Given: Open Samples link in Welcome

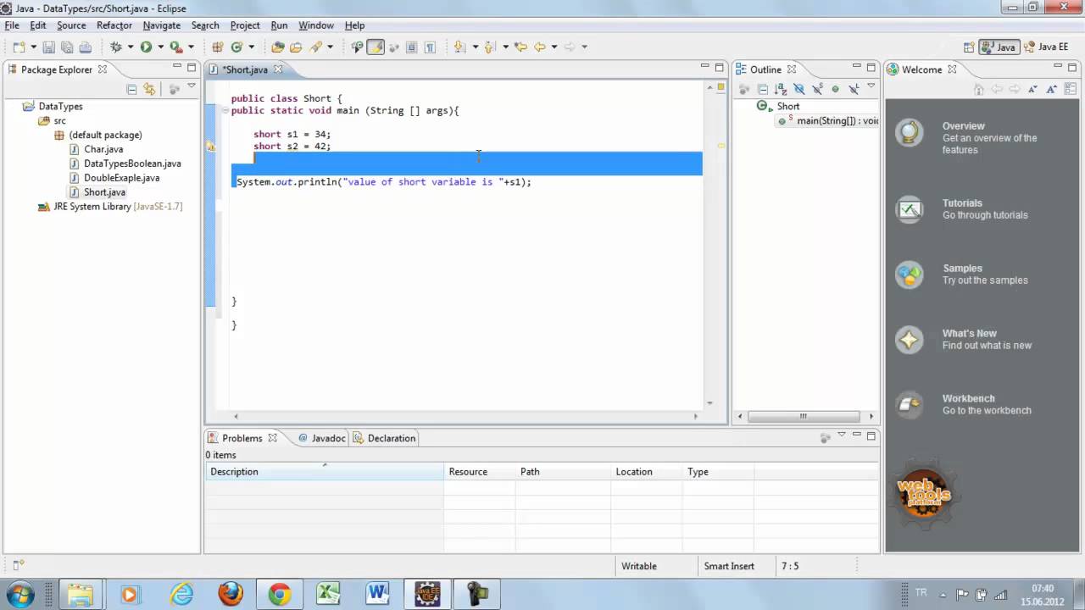Looking at the screenshot, I should pyautogui.click(x=962, y=269).
